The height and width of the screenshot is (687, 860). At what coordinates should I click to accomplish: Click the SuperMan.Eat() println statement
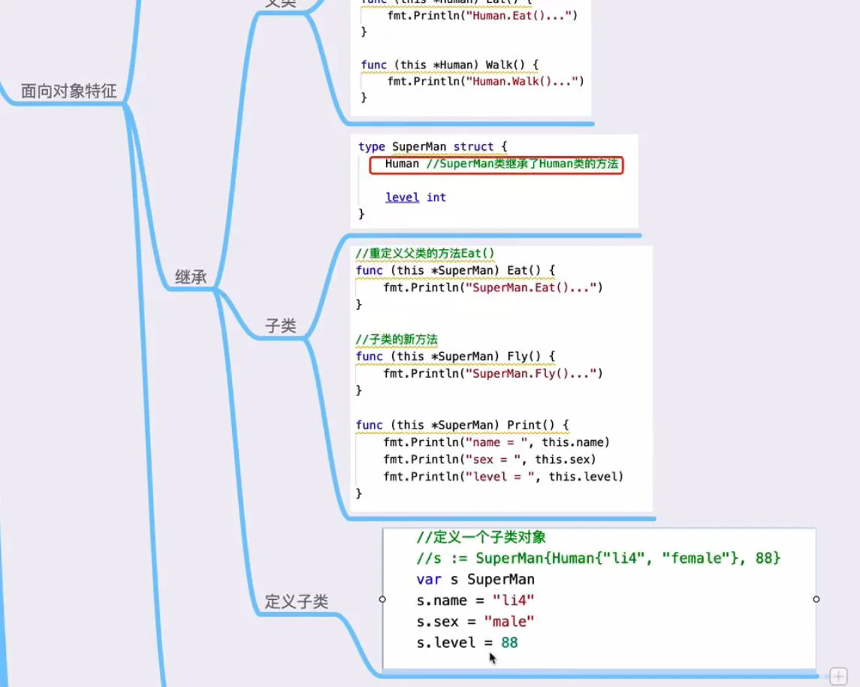coord(493,288)
